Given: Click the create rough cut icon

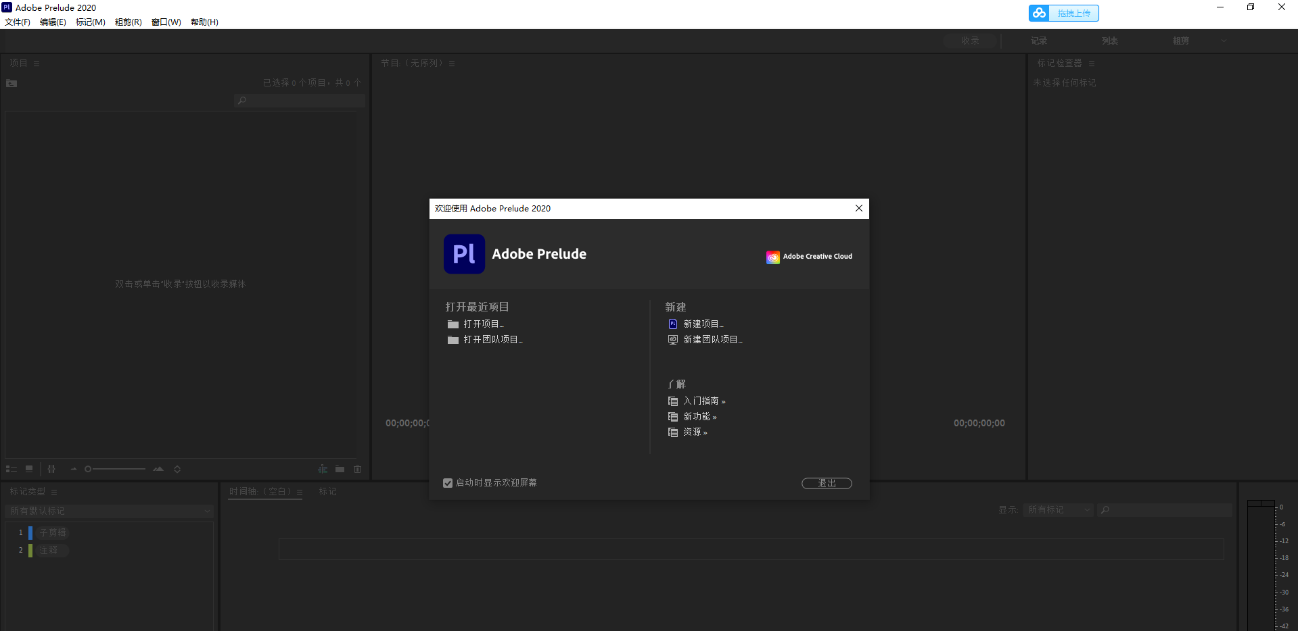Looking at the screenshot, I should (x=323, y=469).
